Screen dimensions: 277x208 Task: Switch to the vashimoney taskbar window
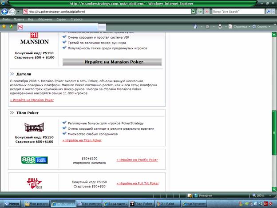(194, 204)
